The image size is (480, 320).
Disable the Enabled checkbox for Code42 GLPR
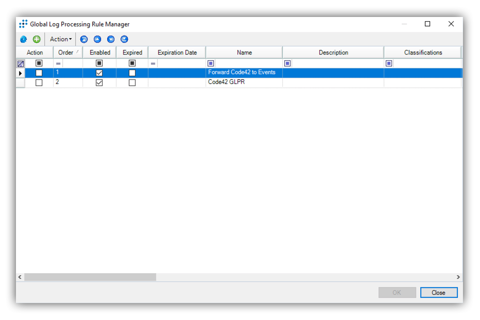(x=99, y=82)
